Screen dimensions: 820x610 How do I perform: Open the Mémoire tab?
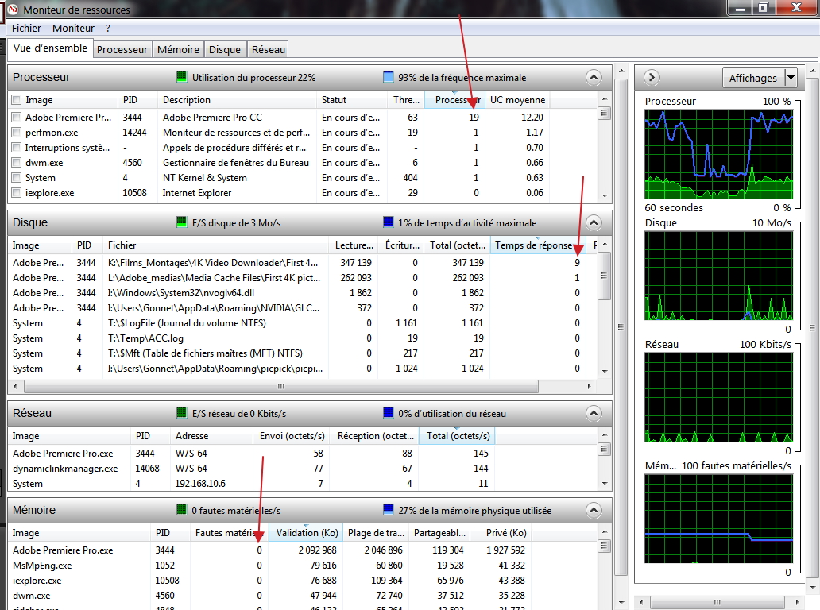[x=178, y=49]
